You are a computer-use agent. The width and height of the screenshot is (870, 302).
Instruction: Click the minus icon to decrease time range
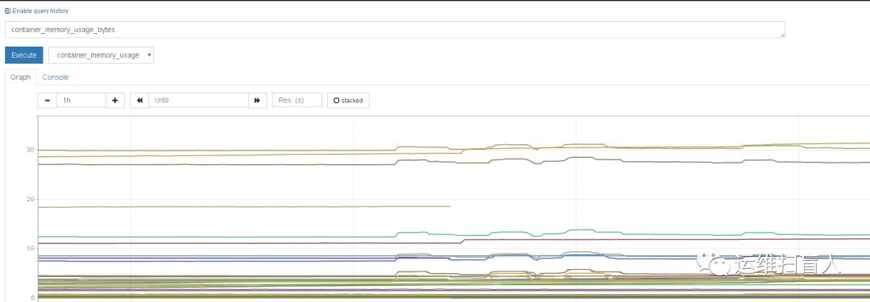pyautogui.click(x=48, y=101)
